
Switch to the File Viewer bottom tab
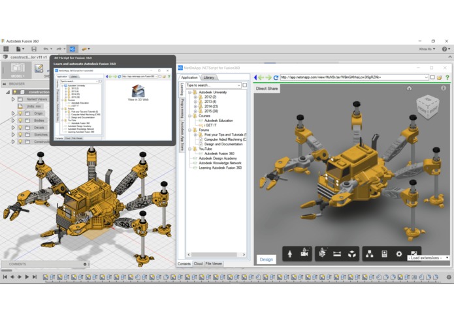click(x=214, y=264)
